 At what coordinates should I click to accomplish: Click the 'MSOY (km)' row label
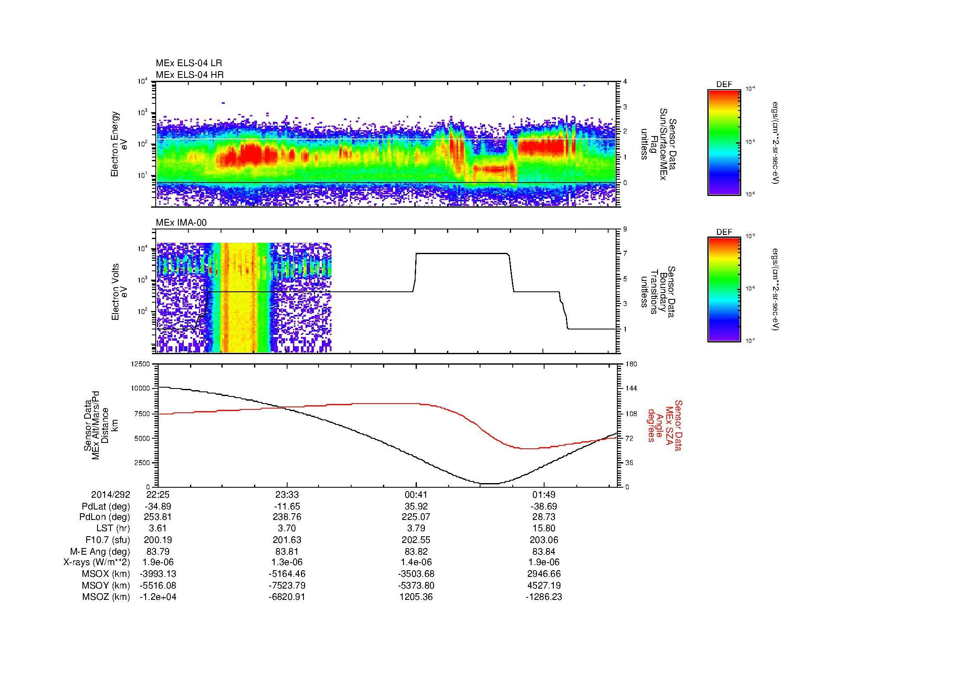point(106,585)
